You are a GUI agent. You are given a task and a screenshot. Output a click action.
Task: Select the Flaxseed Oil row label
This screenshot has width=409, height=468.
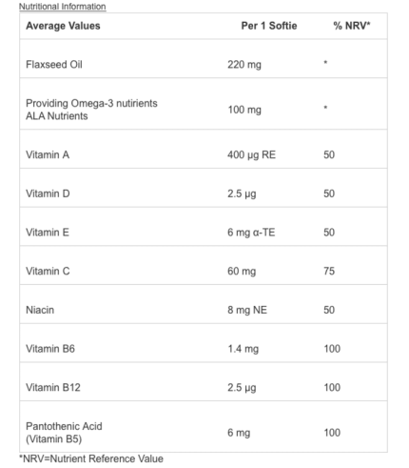[54, 65]
